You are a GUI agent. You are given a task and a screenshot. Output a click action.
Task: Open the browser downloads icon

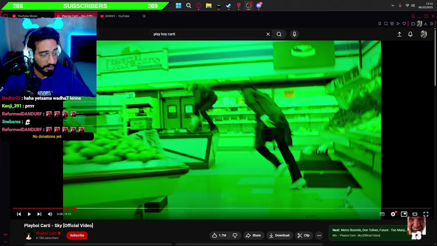pos(425,24)
